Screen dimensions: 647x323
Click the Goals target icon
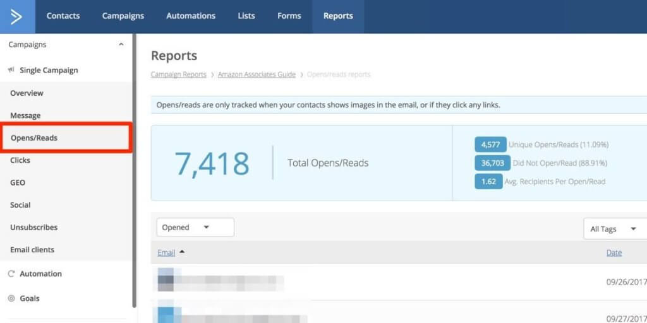(11, 298)
